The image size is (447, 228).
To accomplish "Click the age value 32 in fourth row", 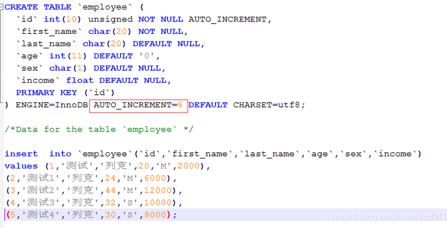I will pyautogui.click(x=110, y=203).
